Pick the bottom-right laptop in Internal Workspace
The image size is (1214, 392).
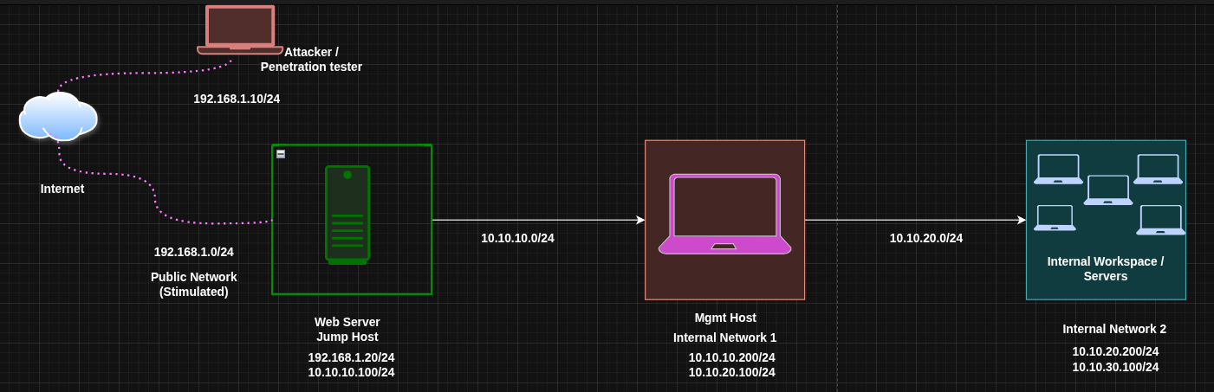click(x=1161, y=220)
